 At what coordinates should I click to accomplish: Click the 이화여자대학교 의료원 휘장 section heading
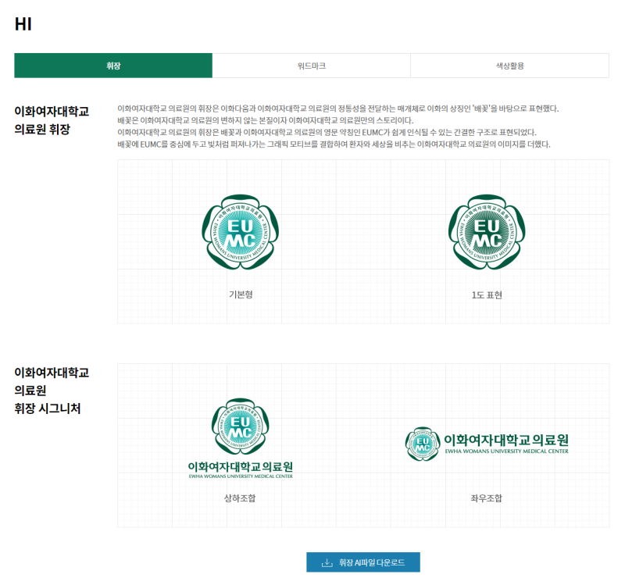(52, 119)
